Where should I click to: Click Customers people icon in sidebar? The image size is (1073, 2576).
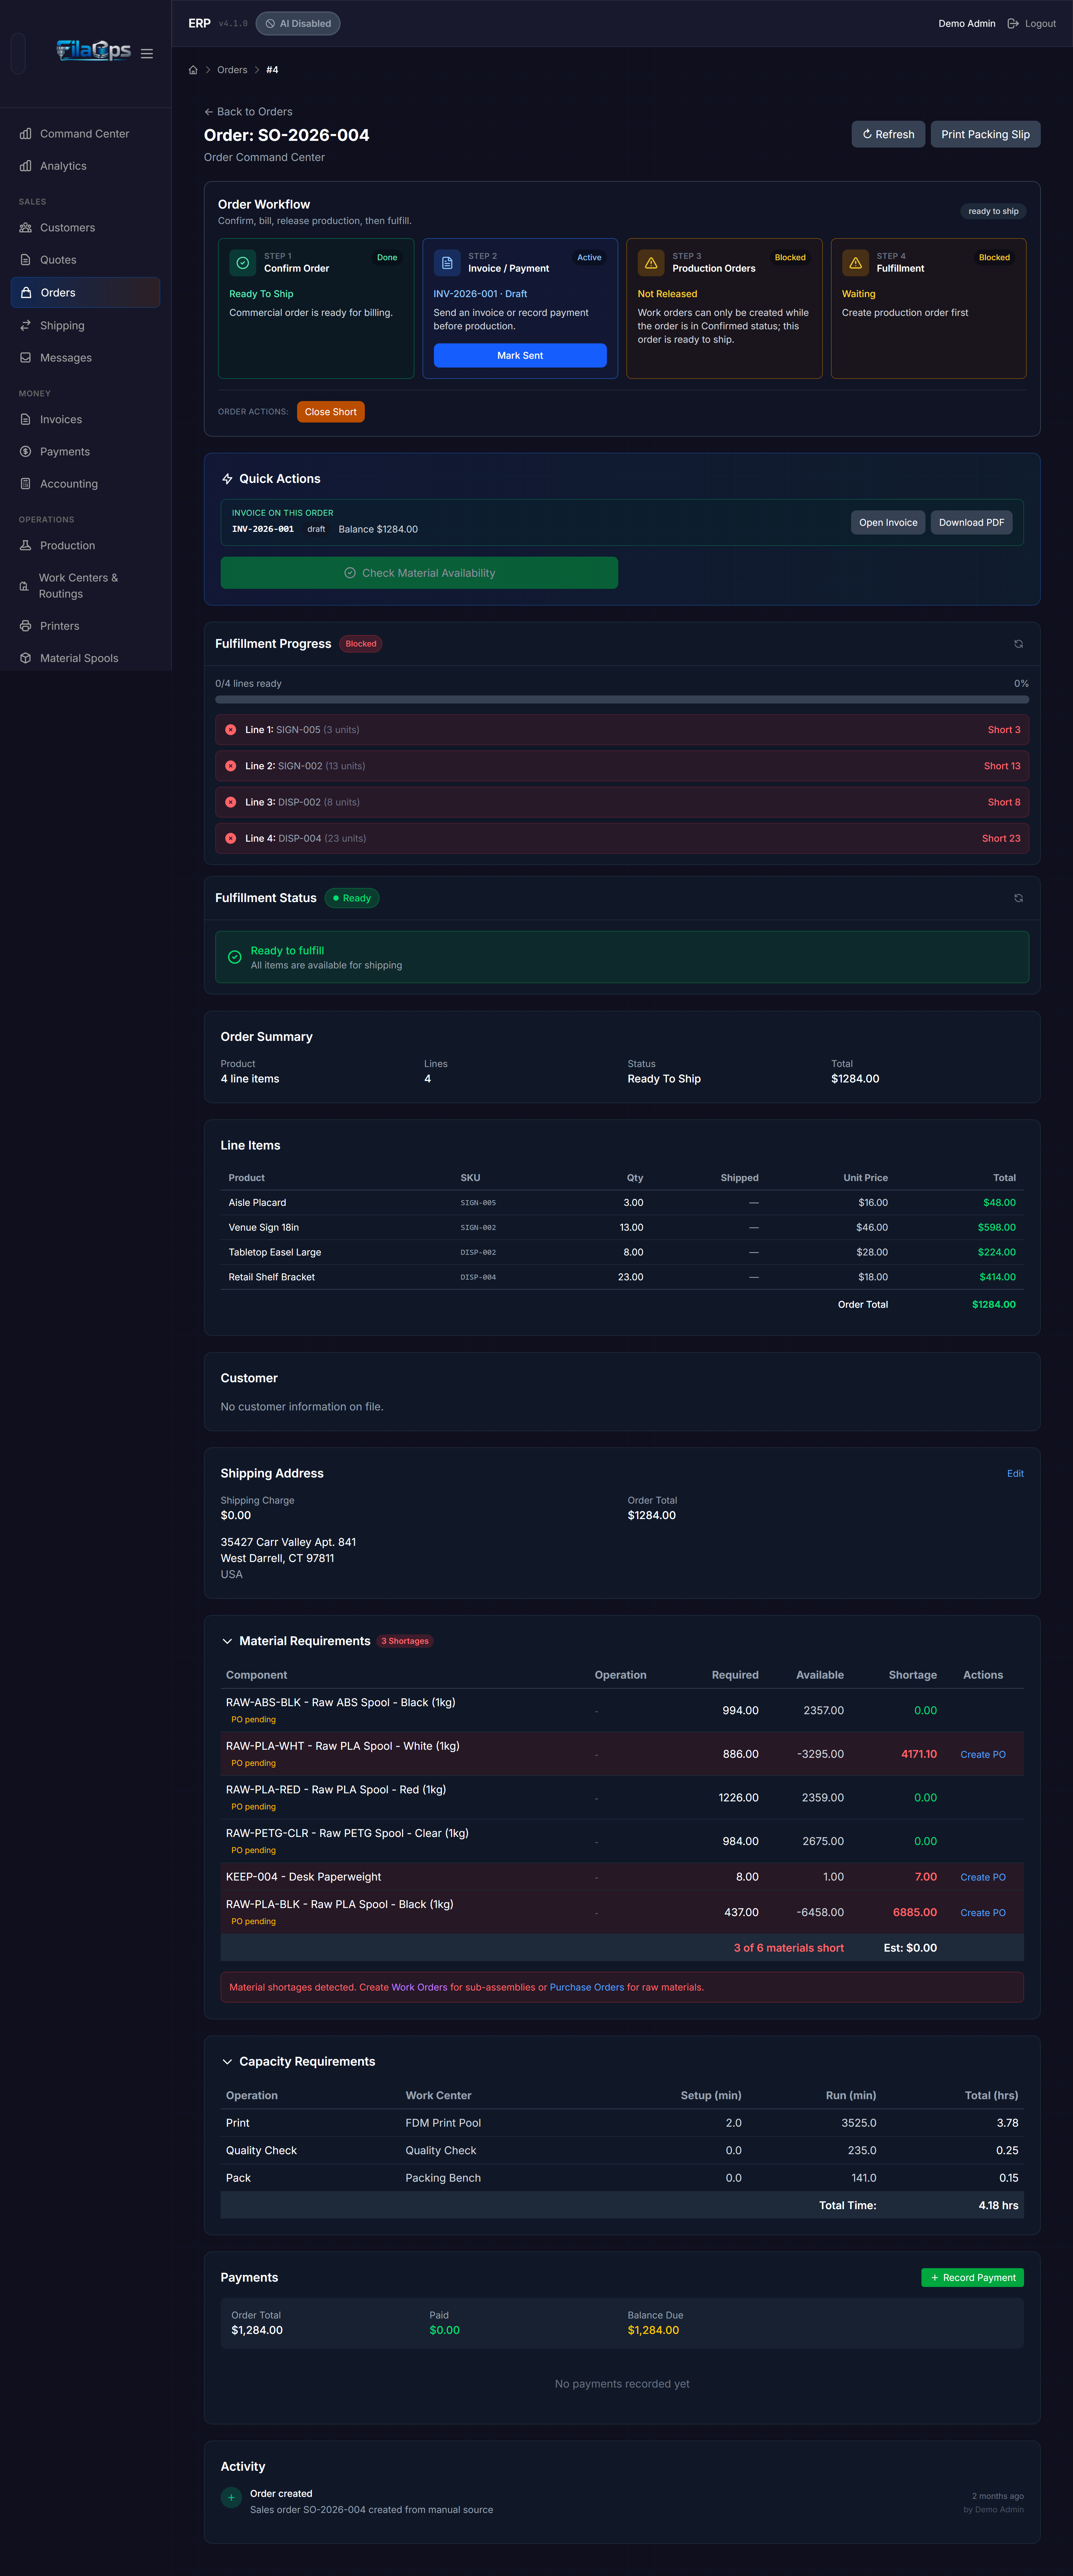[26, 228]
